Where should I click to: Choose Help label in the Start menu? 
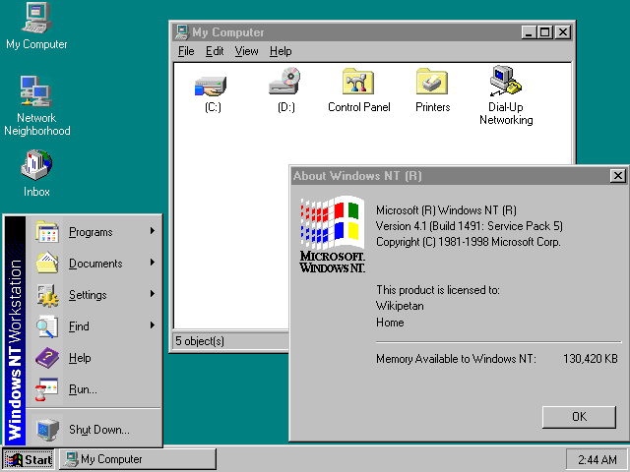(80, 358)
